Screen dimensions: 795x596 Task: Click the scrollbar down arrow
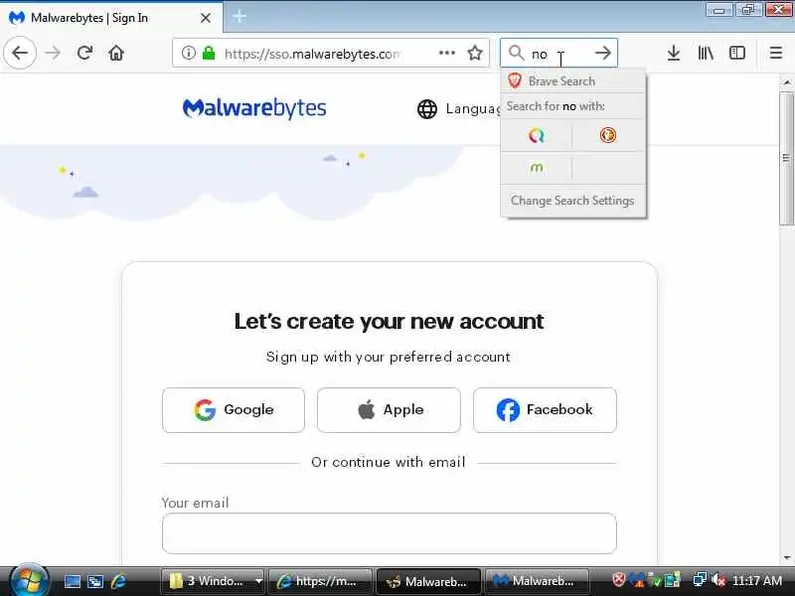[786, 557]
